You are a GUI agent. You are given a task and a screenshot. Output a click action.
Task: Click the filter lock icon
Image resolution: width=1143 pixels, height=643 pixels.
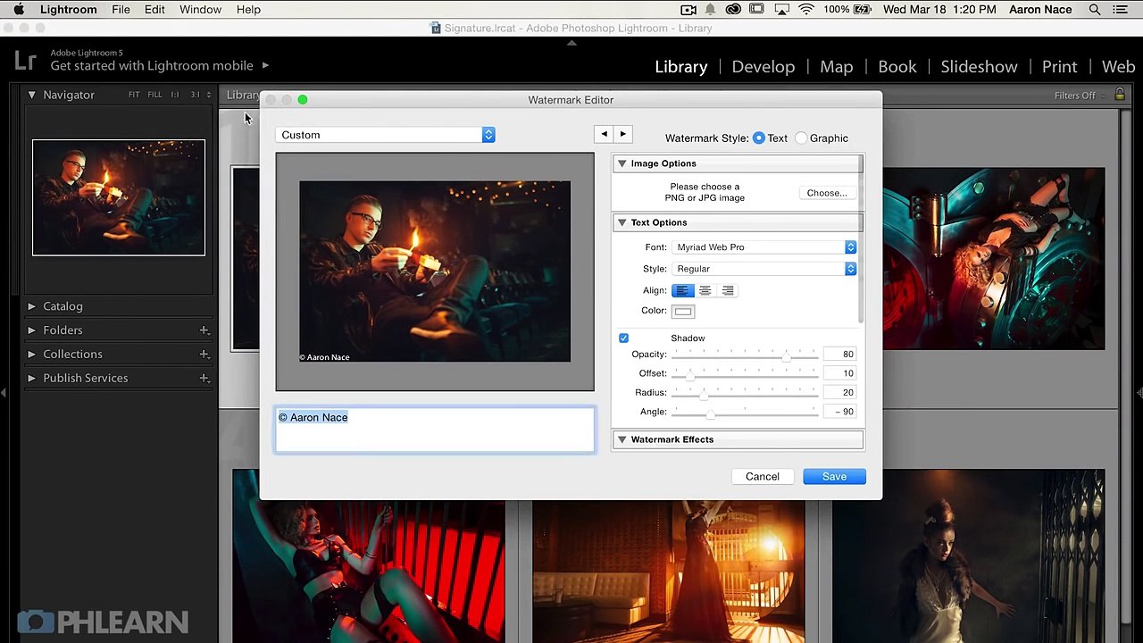pyautogui.click(x=1119, y=95)
